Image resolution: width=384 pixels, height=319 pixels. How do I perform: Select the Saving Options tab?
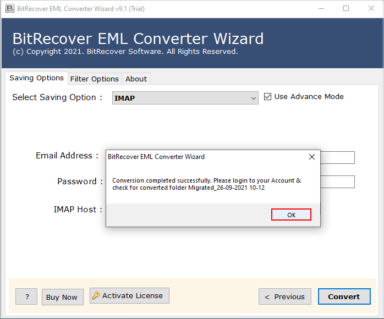pos(36,78)
